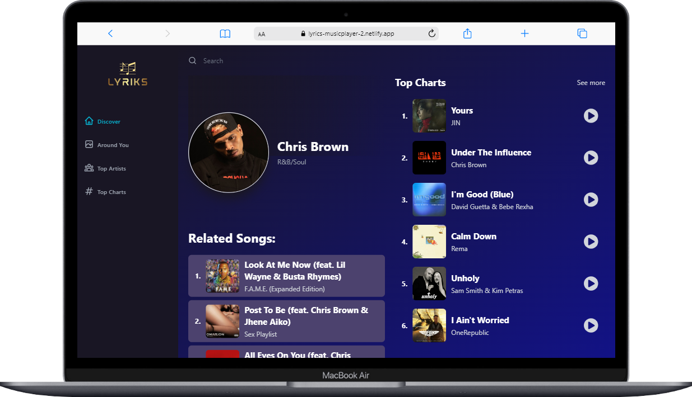Reload the page with refresh icon
692x397 pixels.
pyautogui.click(x=432, y=34)
